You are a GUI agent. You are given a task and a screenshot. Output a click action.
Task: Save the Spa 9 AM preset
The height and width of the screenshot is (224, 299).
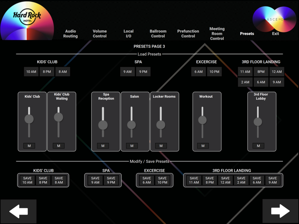point(95,180)
